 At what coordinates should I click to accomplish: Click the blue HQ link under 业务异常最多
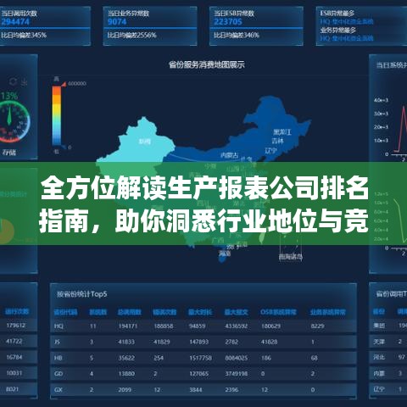click(347, 38)
